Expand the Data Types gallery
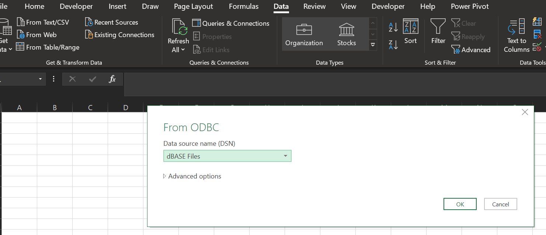Viewport: 546px width, 235px height. (373, 45)
